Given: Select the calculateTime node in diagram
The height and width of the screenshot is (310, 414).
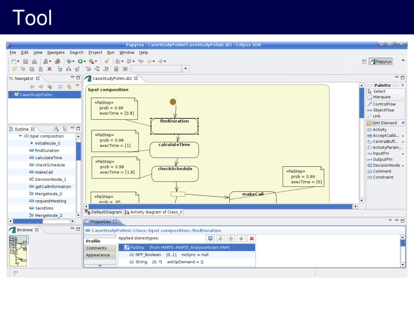Looking at the screenshot, I should (174, 150).
